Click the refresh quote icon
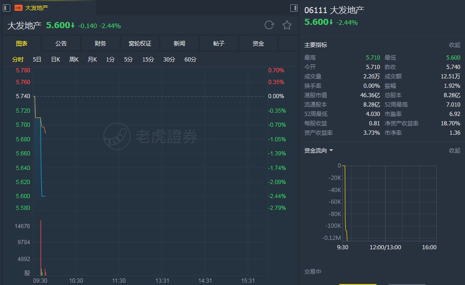The height and width of the screenshot is (285, 465). point(269,25)
